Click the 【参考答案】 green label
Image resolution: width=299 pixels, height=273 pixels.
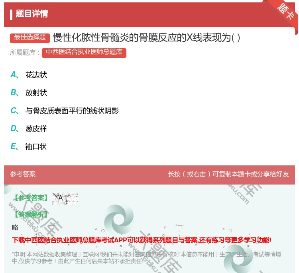click(31, 198)
